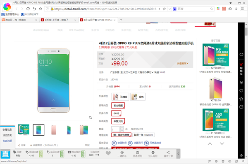
Task: Close the 手机馆-上天猫 tab
Action: (x=75, y=20)
